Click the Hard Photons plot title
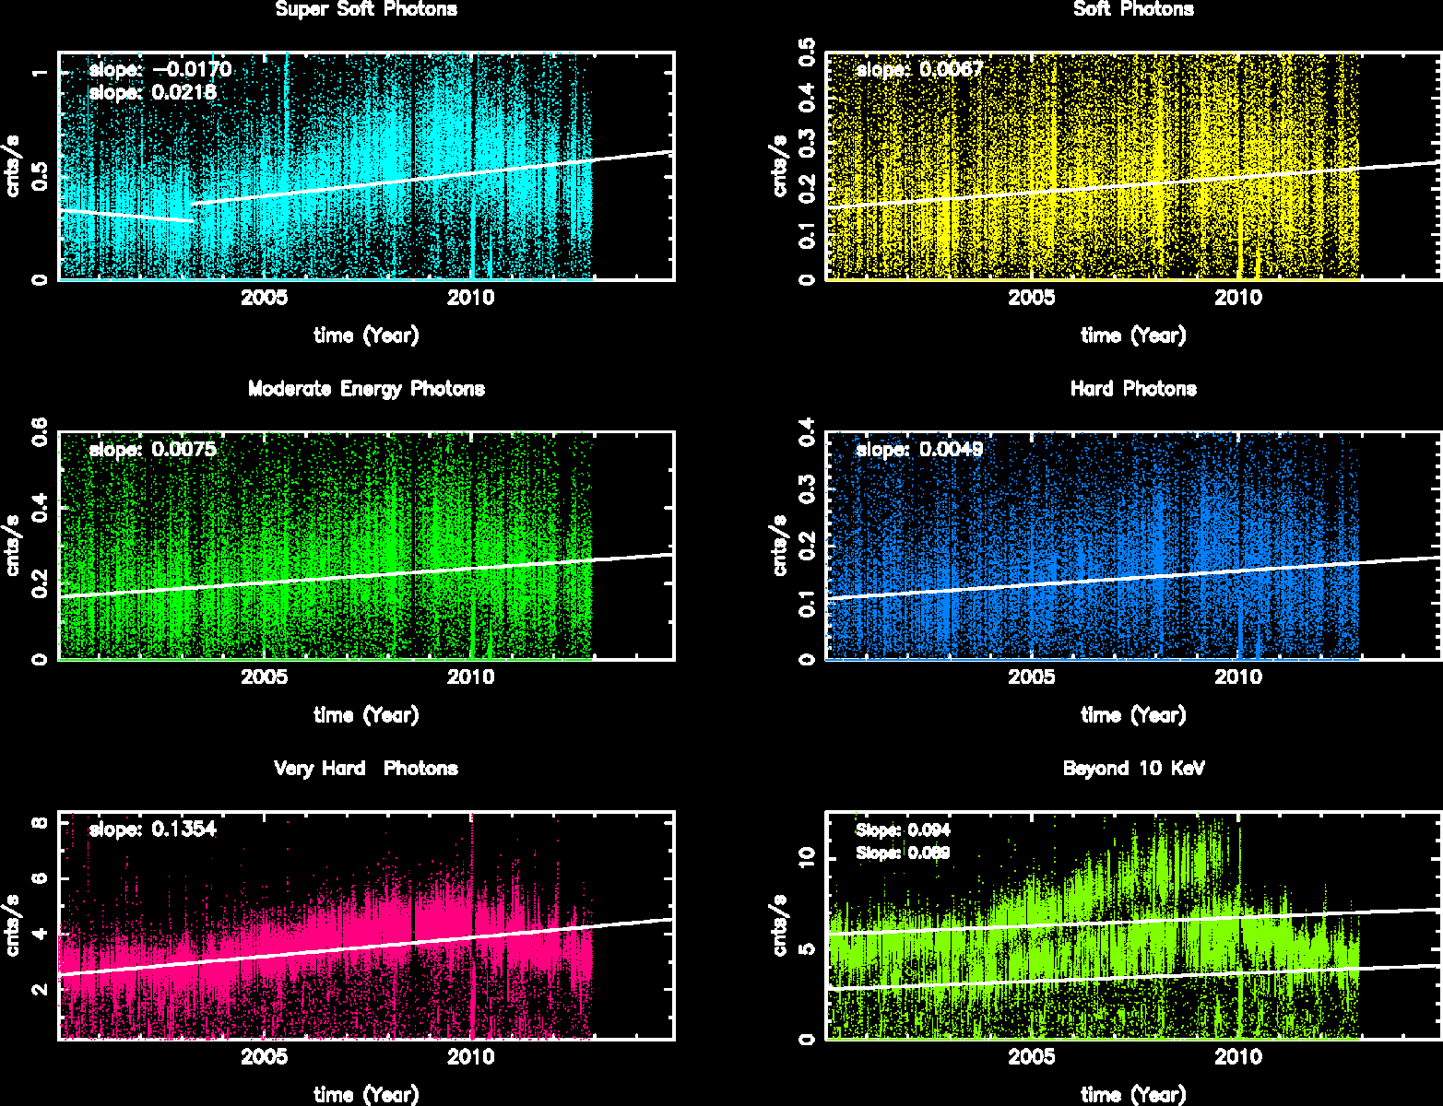The height and width of the screenshot is (1106, 1443). point(1133,389)
